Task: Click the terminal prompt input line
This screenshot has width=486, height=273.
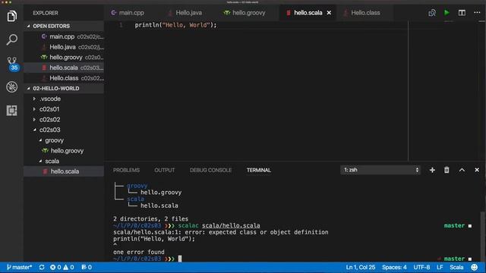Action: (292, 259)
